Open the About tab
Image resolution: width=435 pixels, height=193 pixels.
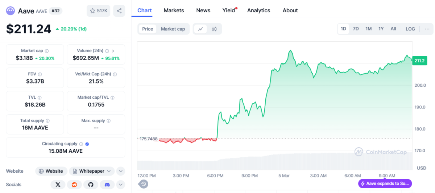pyautogui.click(x=290, y=10)
